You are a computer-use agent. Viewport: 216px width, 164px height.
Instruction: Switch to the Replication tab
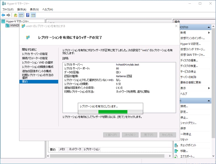(92, 149)
